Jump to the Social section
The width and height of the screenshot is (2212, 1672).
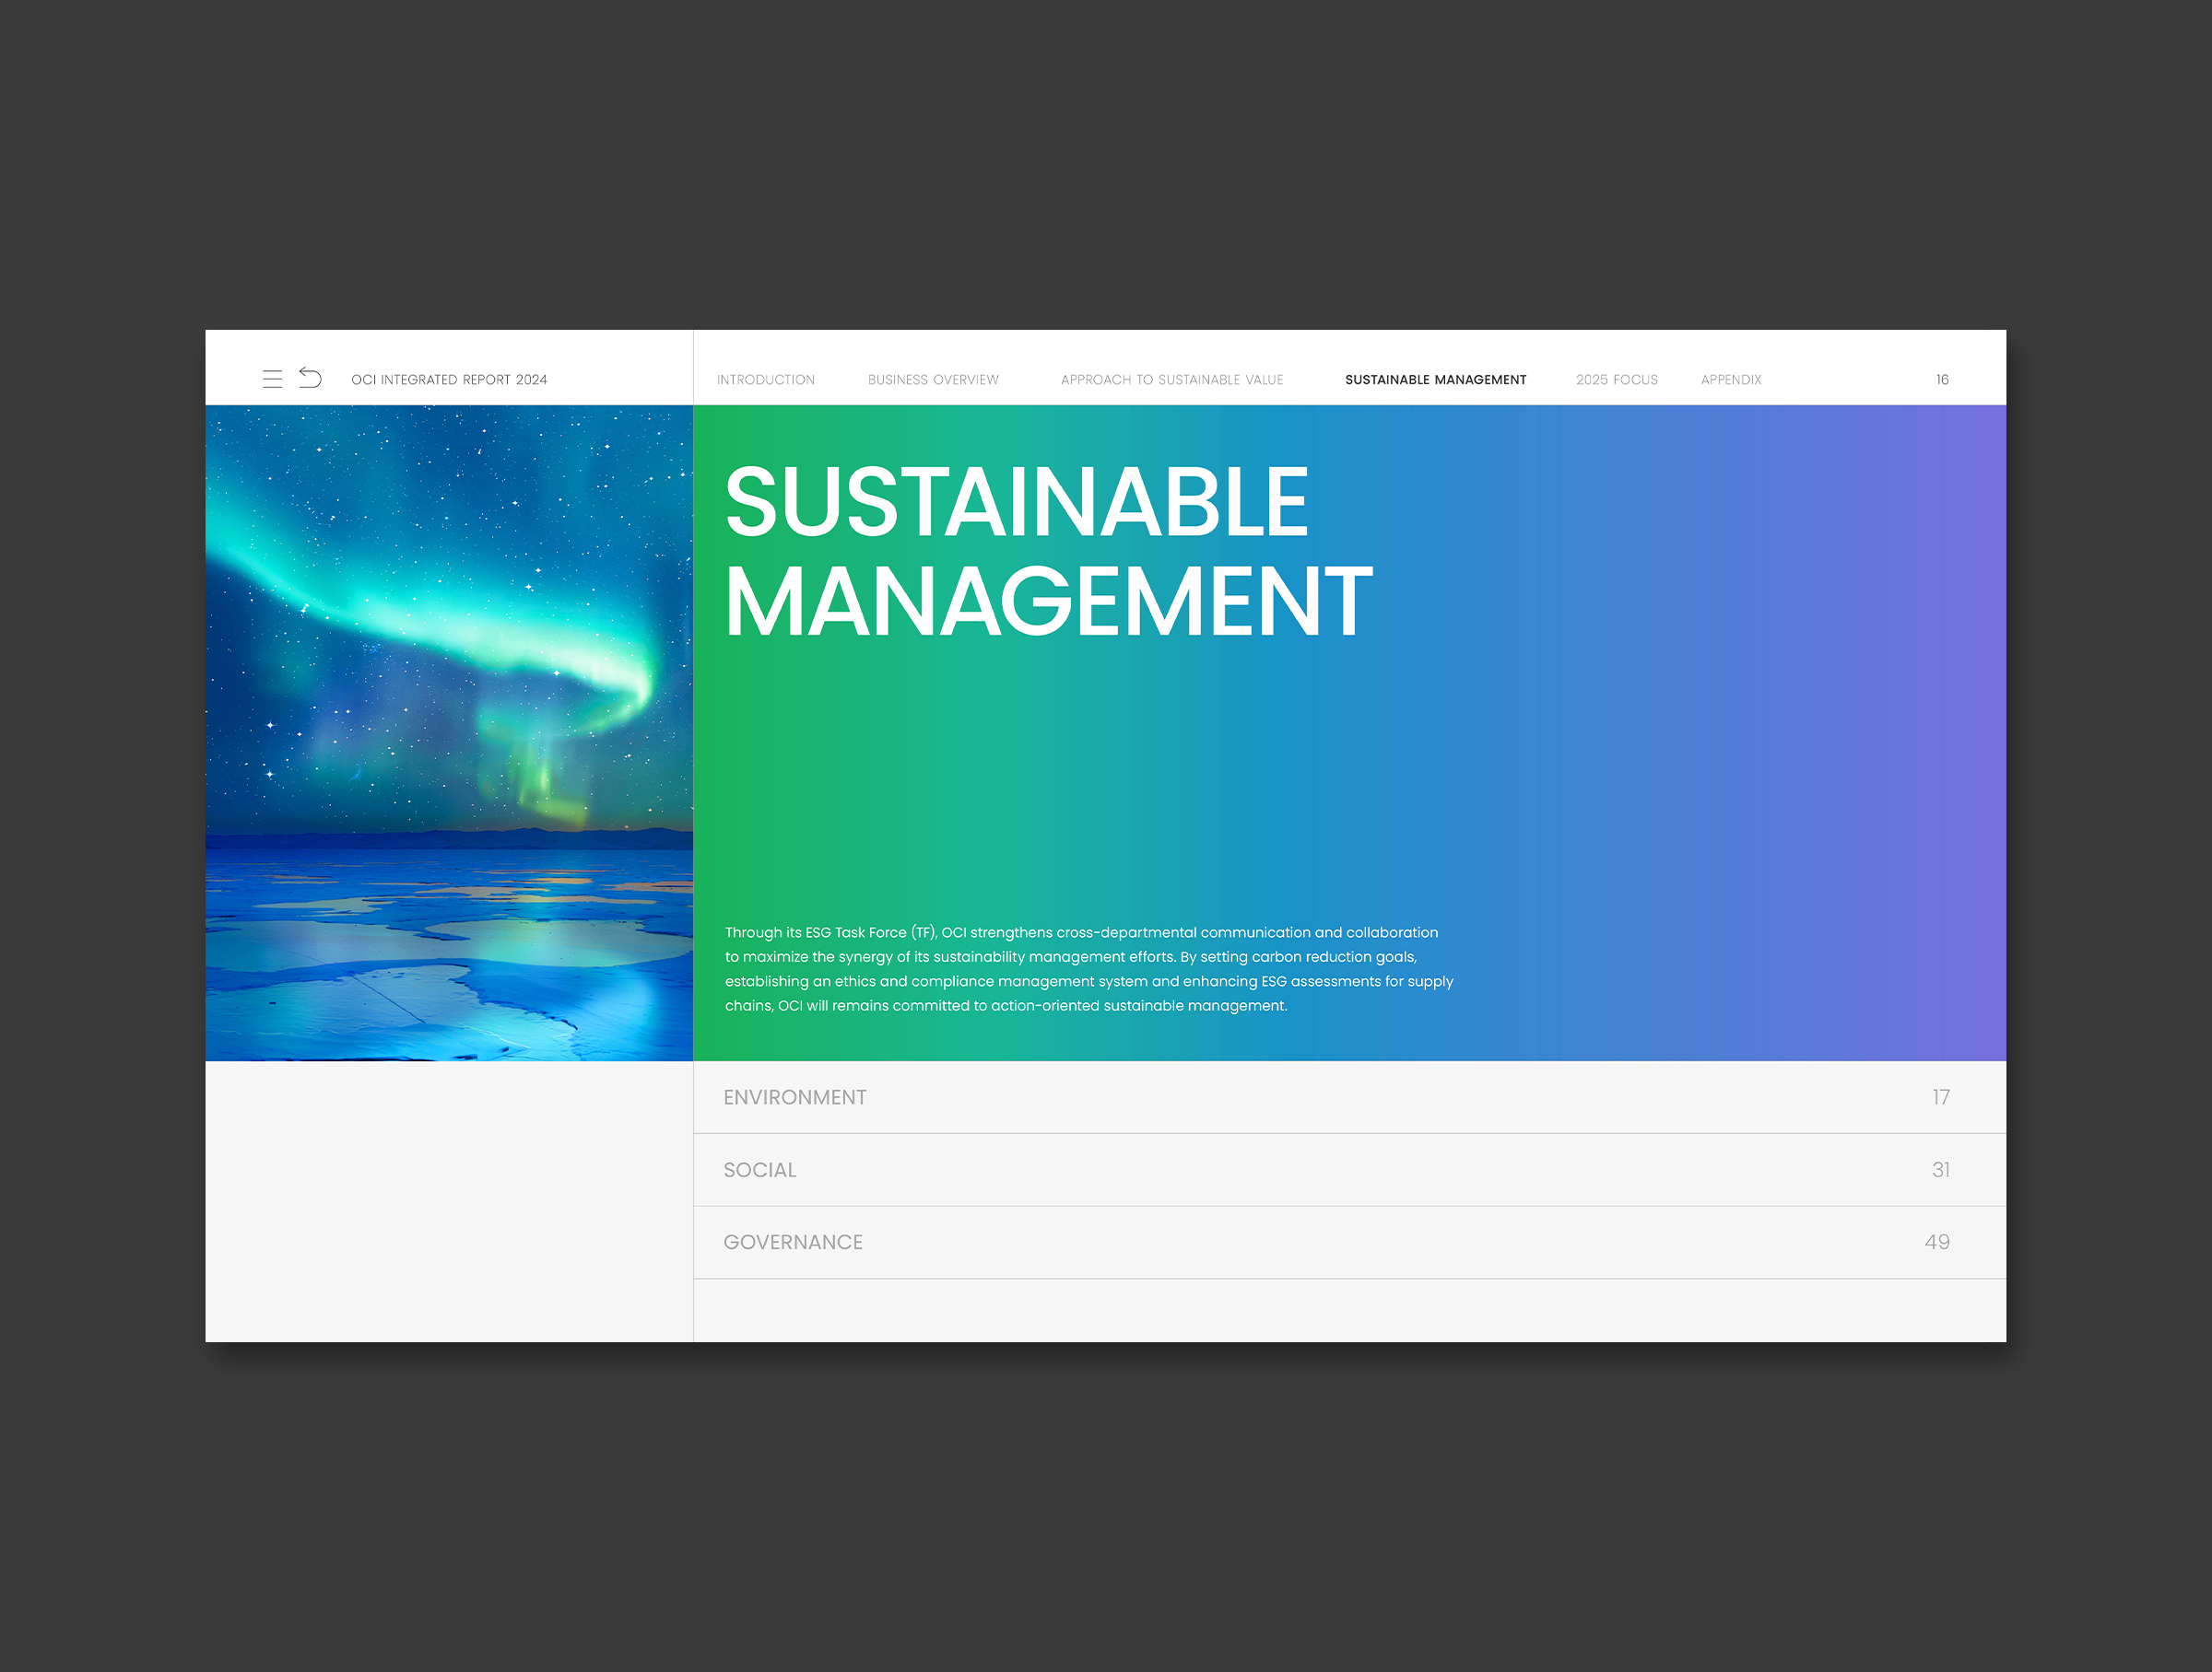click(1350, 1170)
